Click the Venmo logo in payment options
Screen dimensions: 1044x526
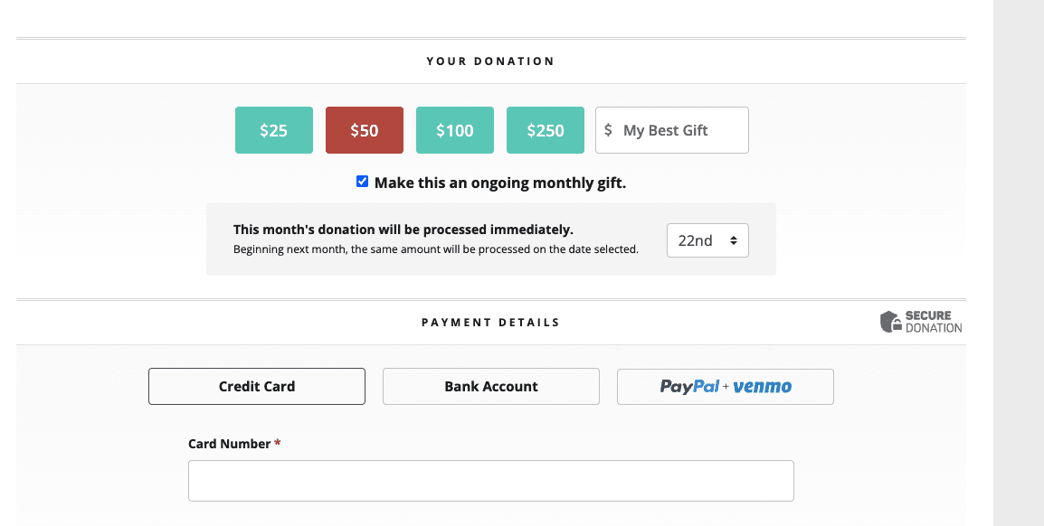coord(763,387)
